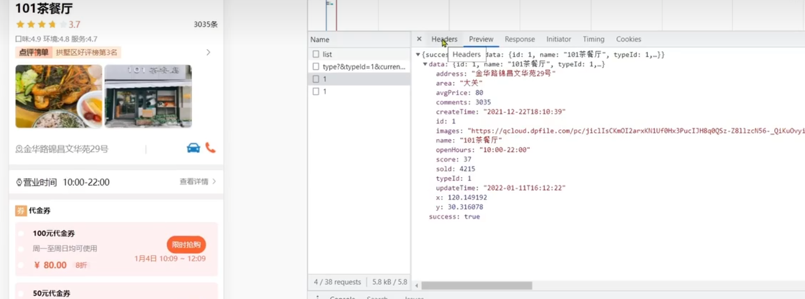Select the list request row
The image size is (805, 299).
(358, 54)
